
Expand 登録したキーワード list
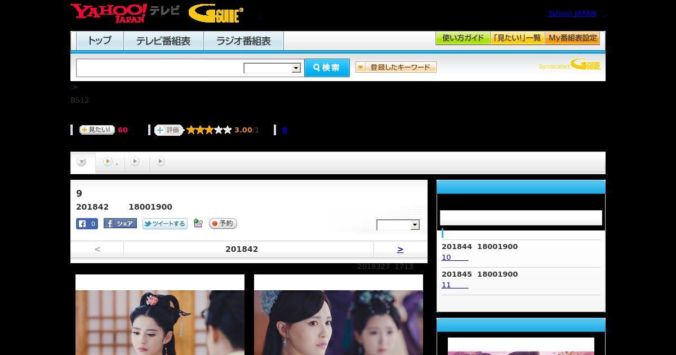coord(396,67)
